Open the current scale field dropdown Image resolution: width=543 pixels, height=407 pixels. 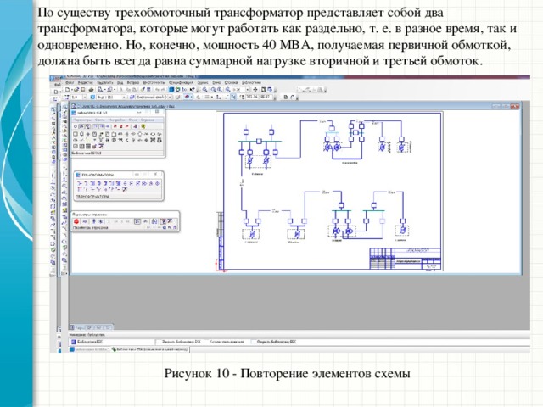tap(85, 97)
